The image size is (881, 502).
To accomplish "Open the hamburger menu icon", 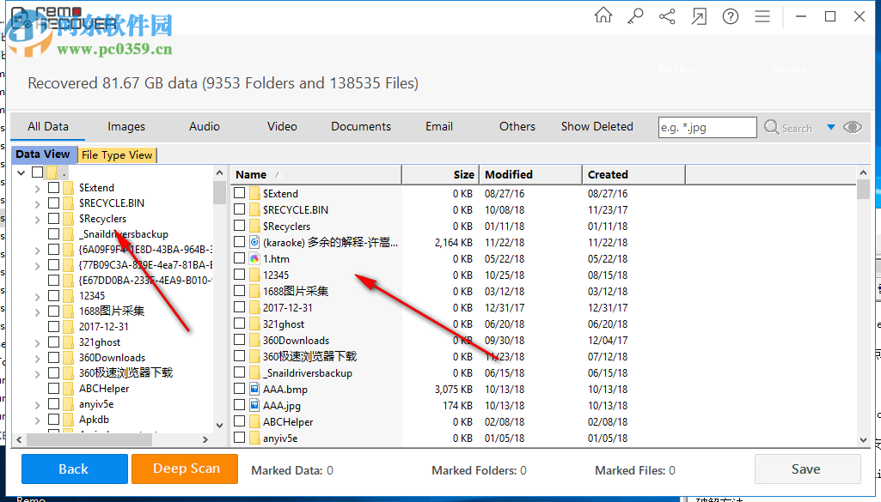I will tap(762, 15).
